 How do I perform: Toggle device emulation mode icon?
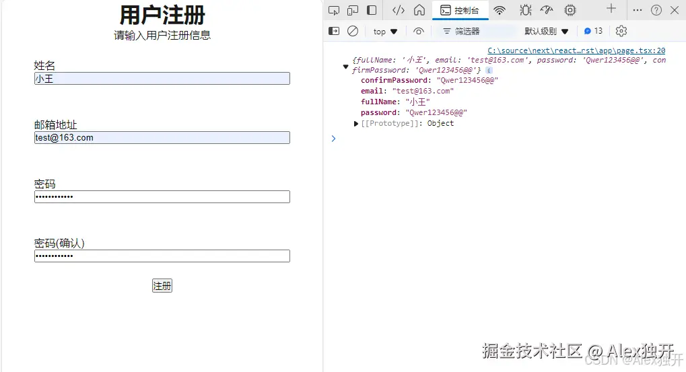[x=353, y=10]
